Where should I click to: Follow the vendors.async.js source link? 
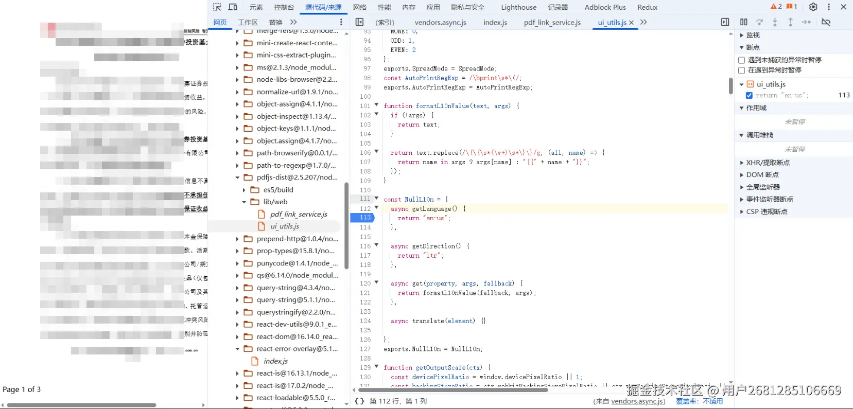(x=638, y=401)
